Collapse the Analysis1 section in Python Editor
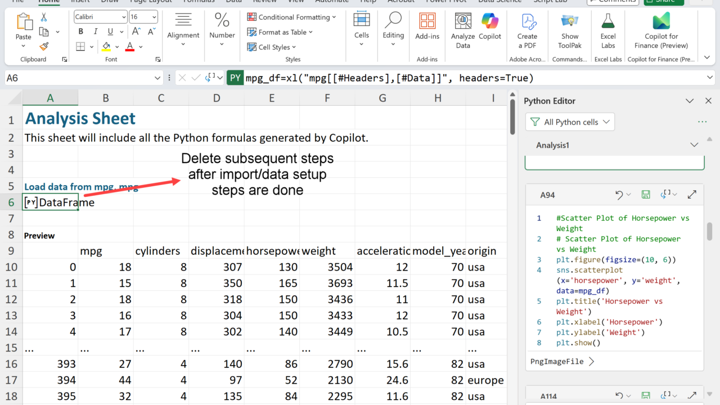720x405 pixels. click(694, 145)
